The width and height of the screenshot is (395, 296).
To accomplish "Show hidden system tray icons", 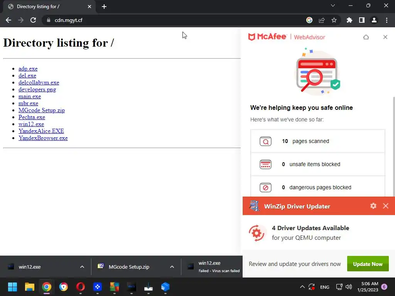I will (302, 287).
